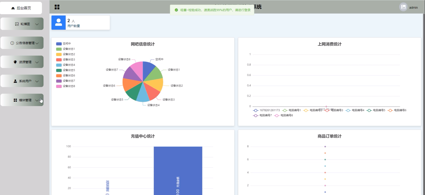Click the 空闲中 blue legend color swatch
This screenshot has height=195, width=425.
59,44
